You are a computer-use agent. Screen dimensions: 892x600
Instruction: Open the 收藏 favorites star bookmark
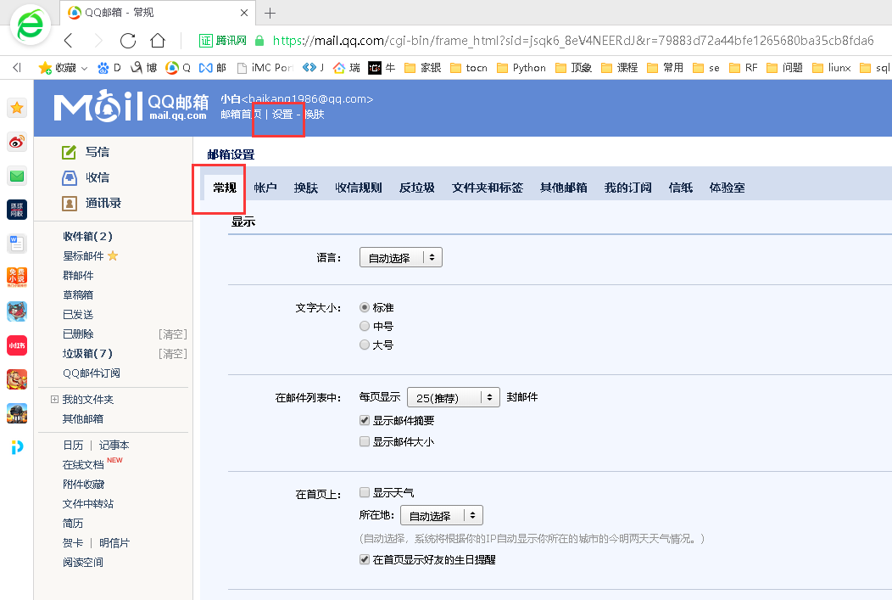57,68
